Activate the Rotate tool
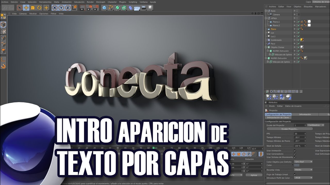 [39, 8]
